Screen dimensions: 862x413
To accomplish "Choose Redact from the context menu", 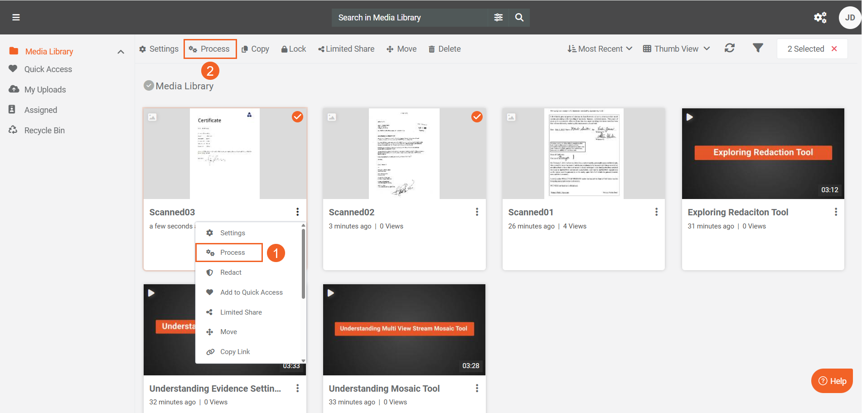I will (x=231, y=272).
